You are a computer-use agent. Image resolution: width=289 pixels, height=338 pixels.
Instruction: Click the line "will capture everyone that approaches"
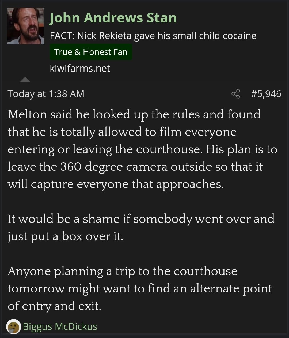(116, 184)
